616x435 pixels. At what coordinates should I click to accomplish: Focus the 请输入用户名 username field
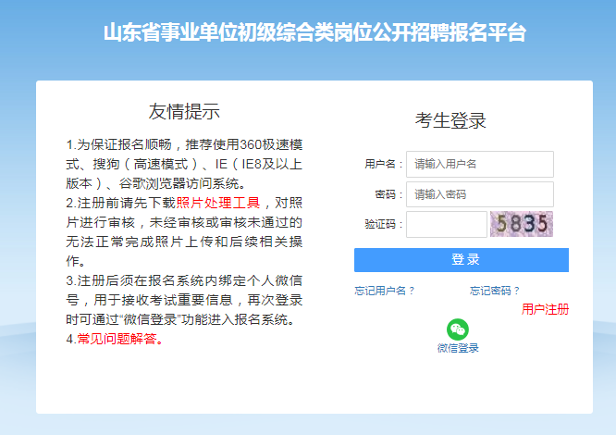pos(479,164)
